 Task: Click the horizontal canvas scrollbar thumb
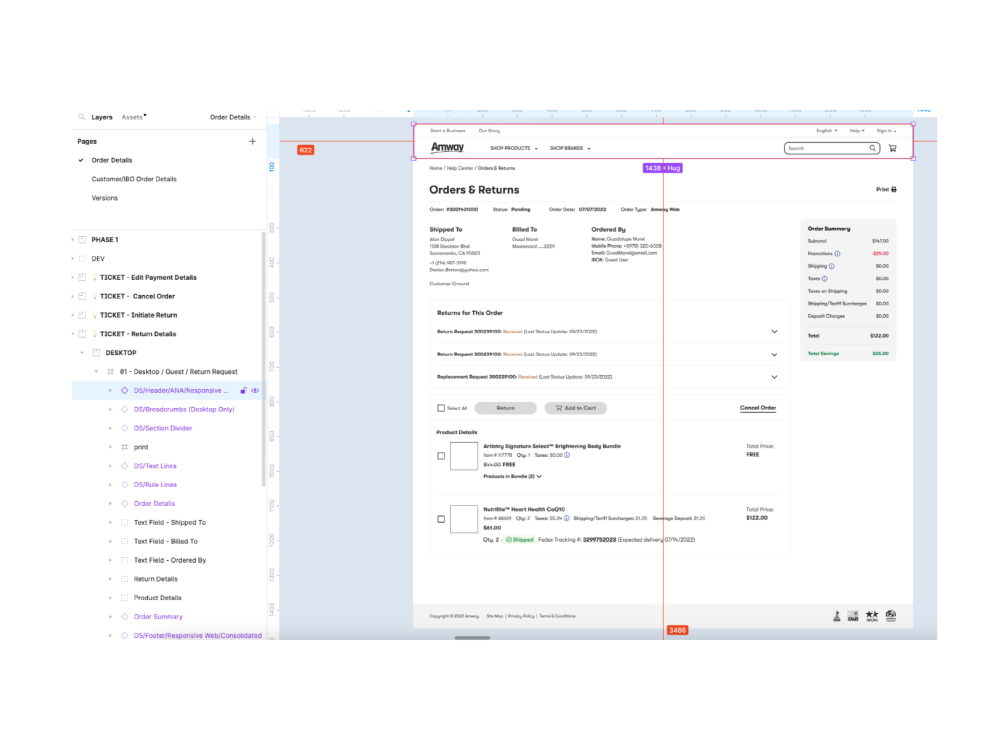tap(472, 638)
